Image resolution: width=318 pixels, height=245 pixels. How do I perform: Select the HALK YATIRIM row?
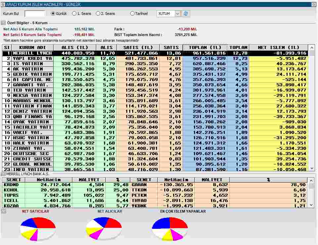[x=155, y=143]
